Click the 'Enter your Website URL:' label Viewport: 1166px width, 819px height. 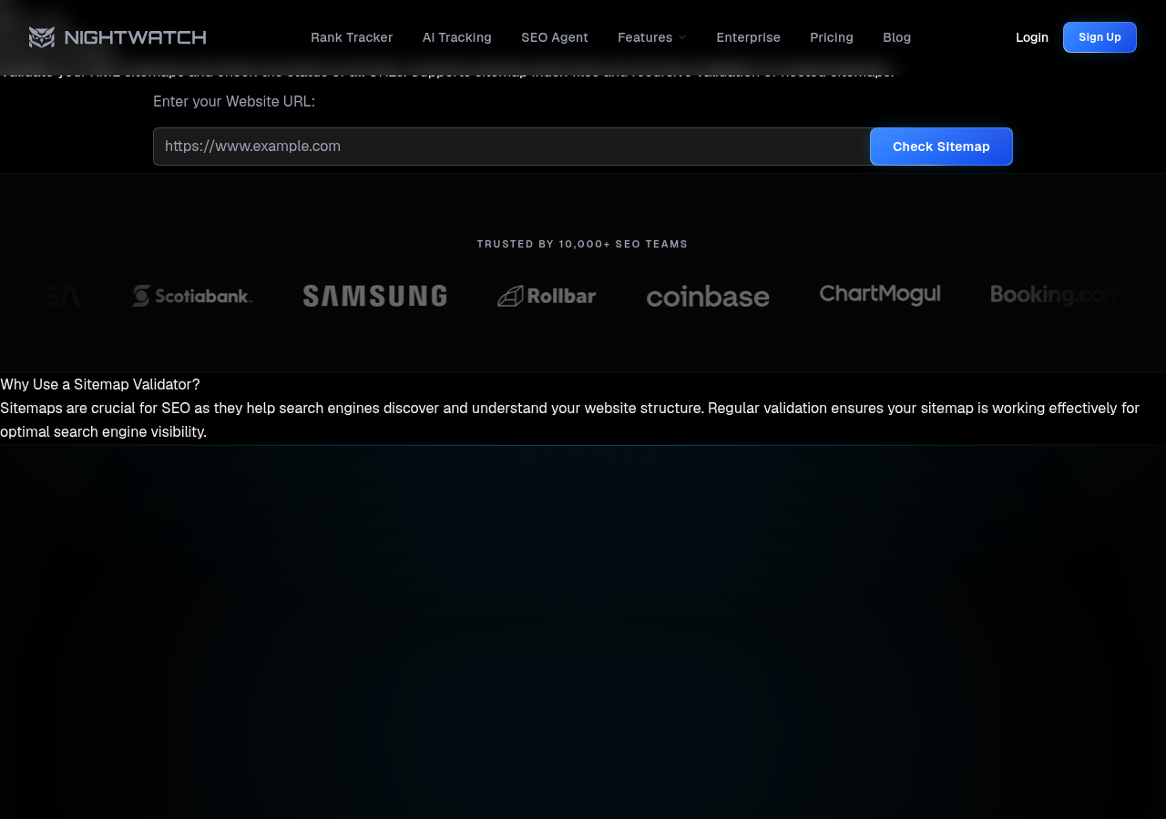coord(234,102)
